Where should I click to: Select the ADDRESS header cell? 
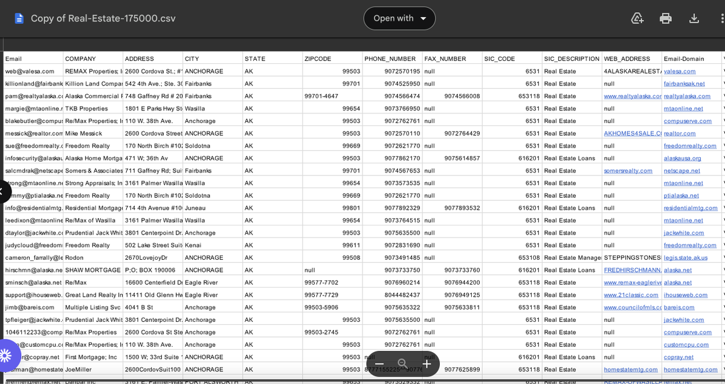pyautogui.click(x=153, y=58)
